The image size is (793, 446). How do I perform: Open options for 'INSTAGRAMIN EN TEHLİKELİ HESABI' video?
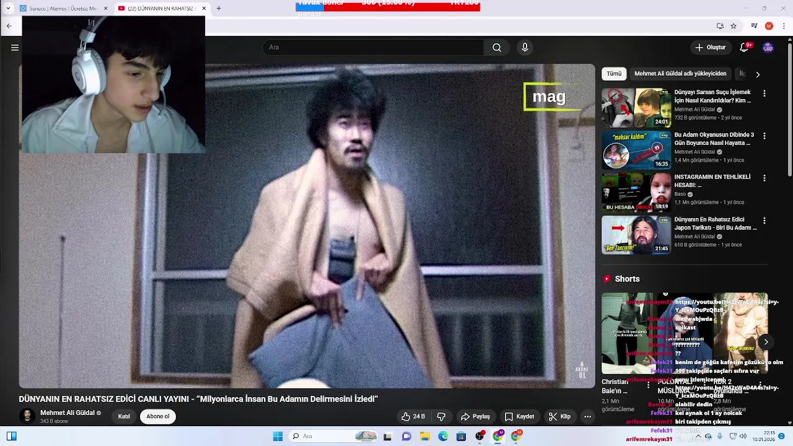[x=764, y=178]
